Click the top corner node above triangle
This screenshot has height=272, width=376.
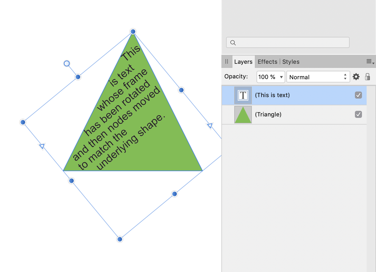pos(133,32)
